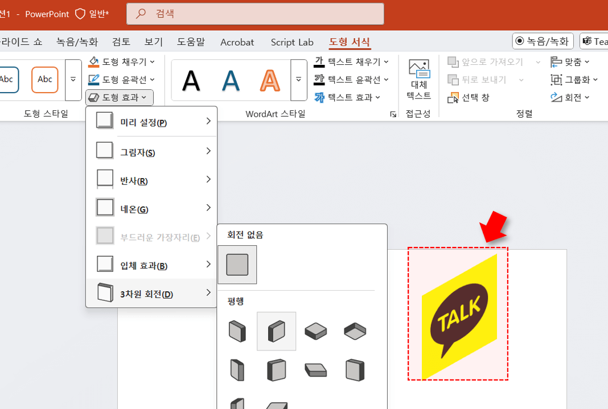Expand the 도형 스타일 gallery arrow
Image resolution: width=608 pixels, height=409 pixels.
point(73,80)
